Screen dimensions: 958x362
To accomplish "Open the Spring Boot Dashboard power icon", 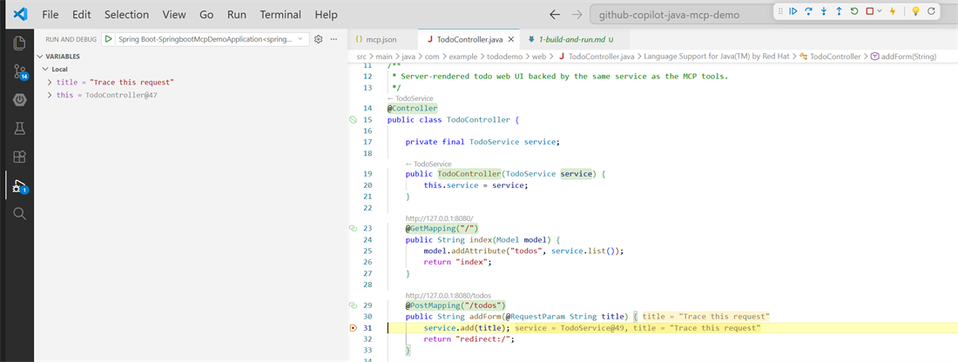I will click(19, 99).
